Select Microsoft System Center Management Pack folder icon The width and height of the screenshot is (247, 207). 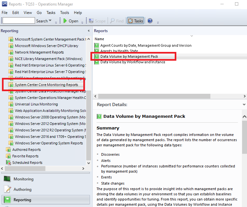coord(11,39)
